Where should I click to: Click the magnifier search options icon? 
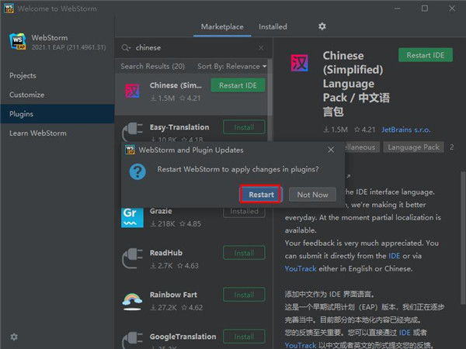point(126,47)
